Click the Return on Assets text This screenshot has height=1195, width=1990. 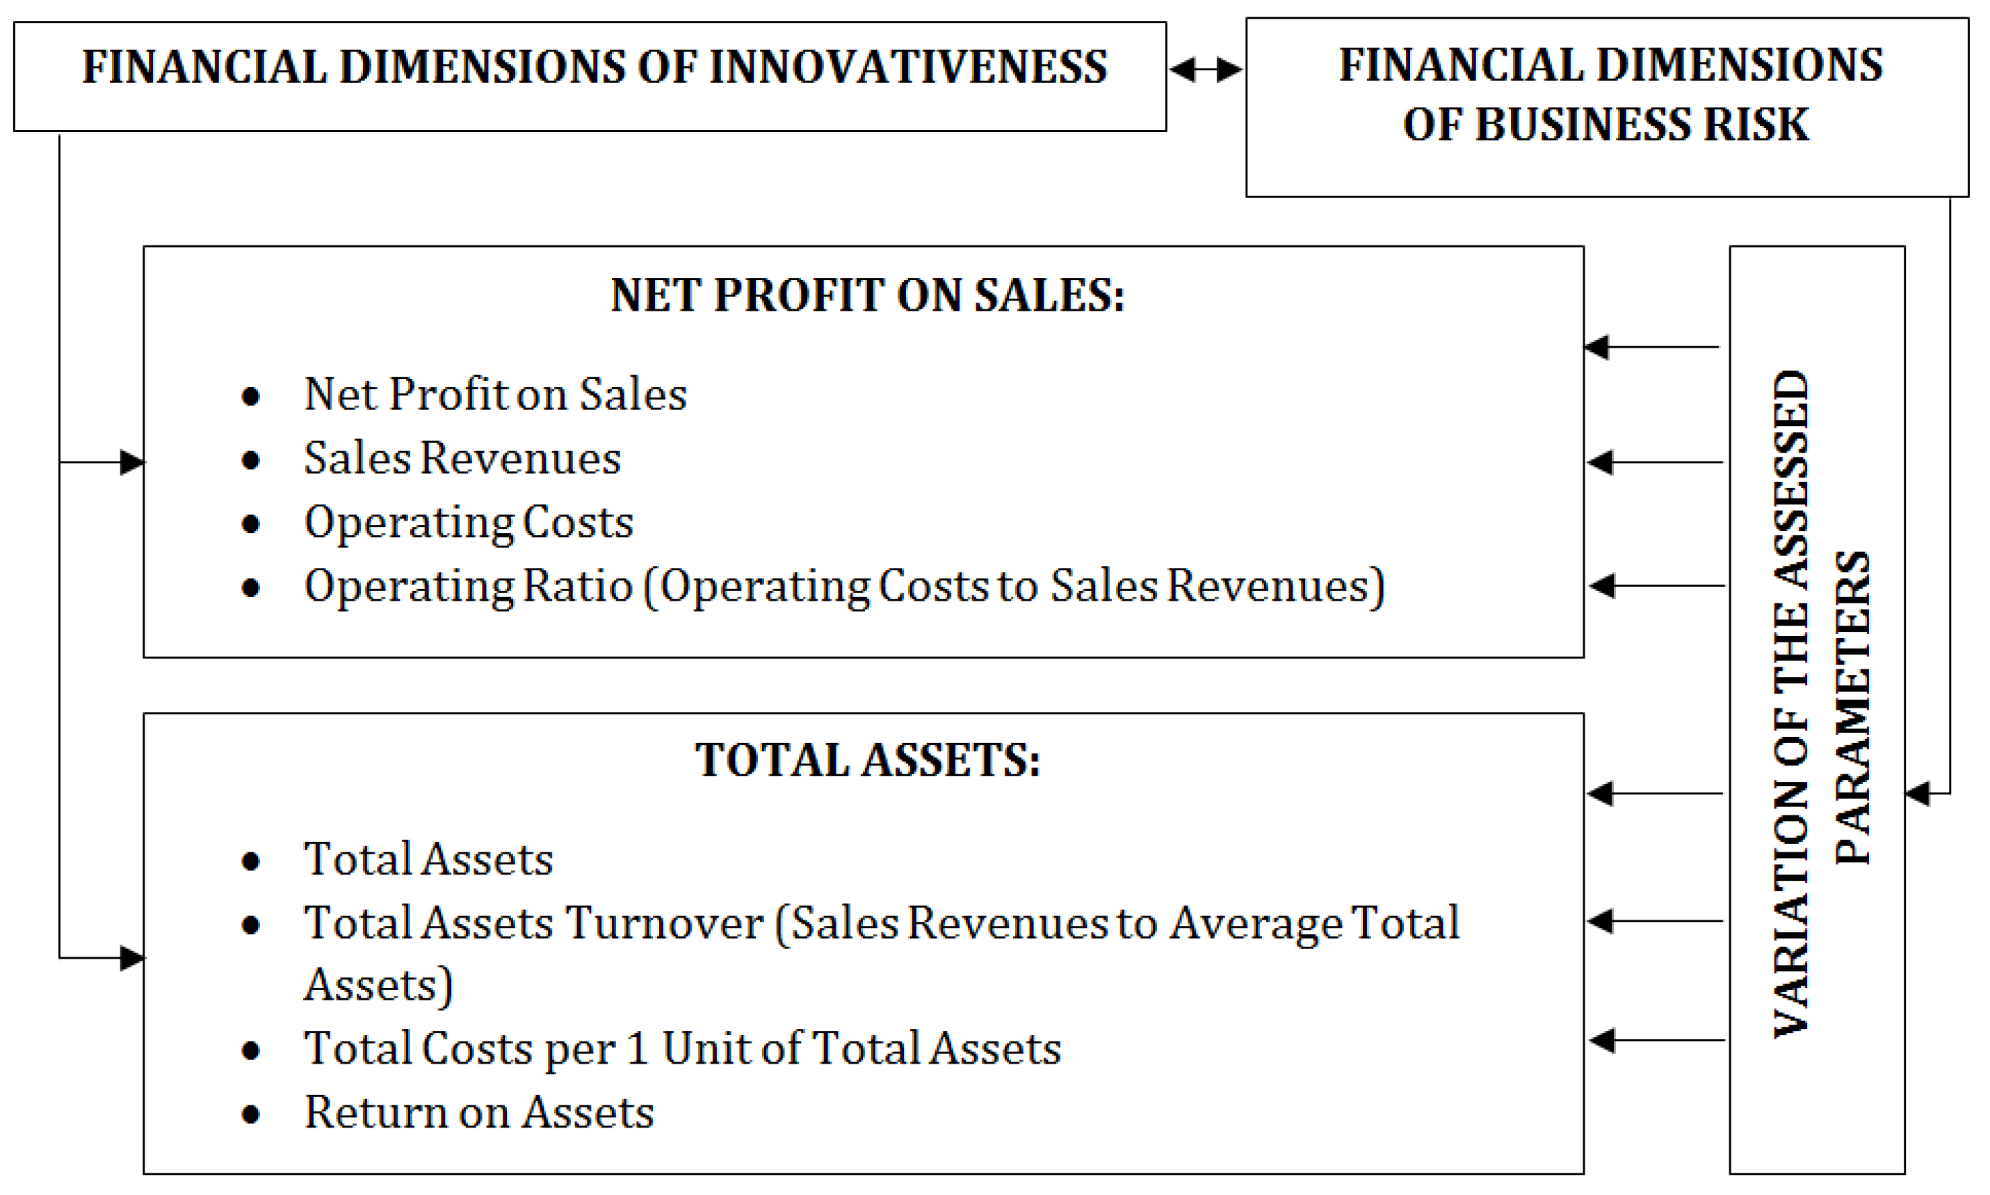pyautogui.click(x=478, y=1113)
